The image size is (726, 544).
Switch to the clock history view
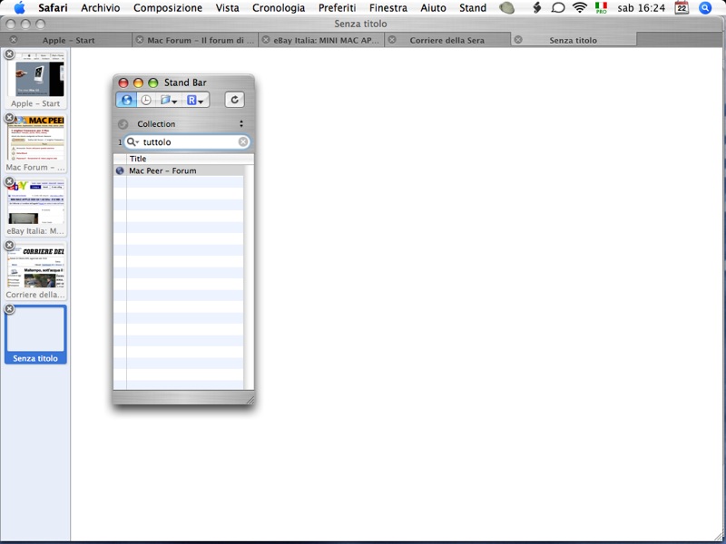coord(146,100)
